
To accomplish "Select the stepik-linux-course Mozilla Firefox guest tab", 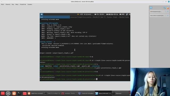I will tap(85, 17).
